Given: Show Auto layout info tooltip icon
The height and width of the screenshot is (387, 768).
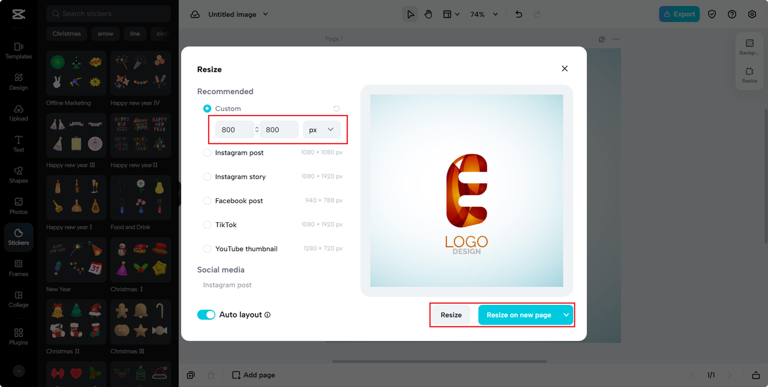Looking at the screenshot, I should click(268, 315).
